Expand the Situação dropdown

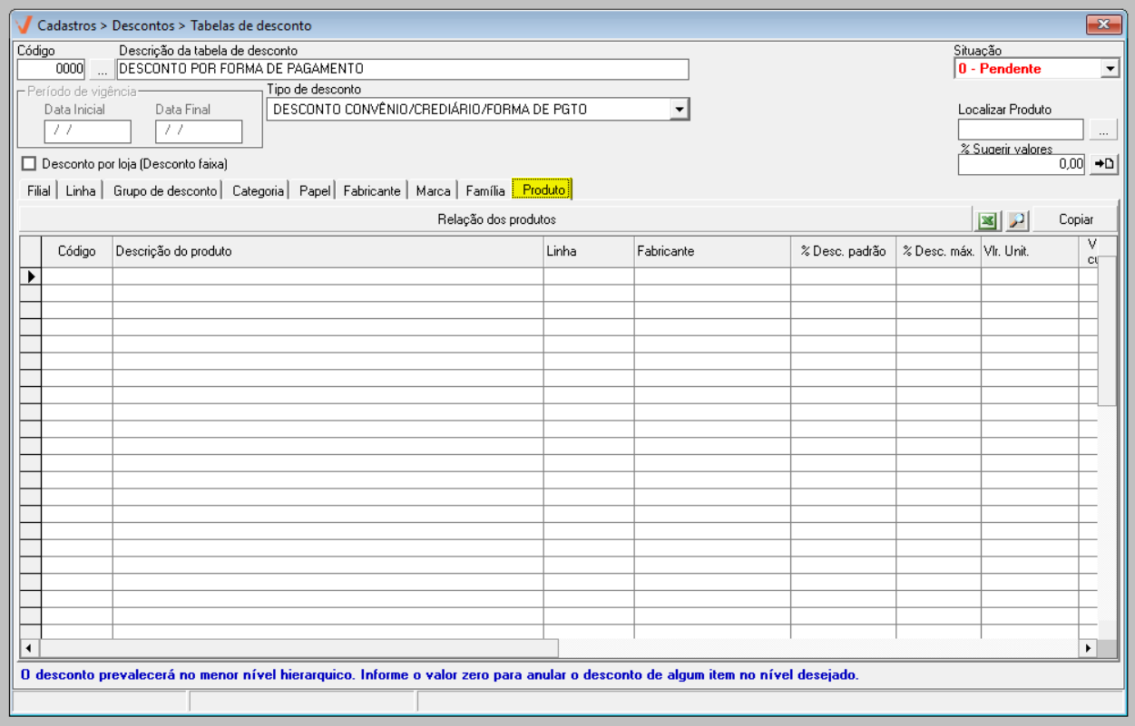(x=1110, y=69)
